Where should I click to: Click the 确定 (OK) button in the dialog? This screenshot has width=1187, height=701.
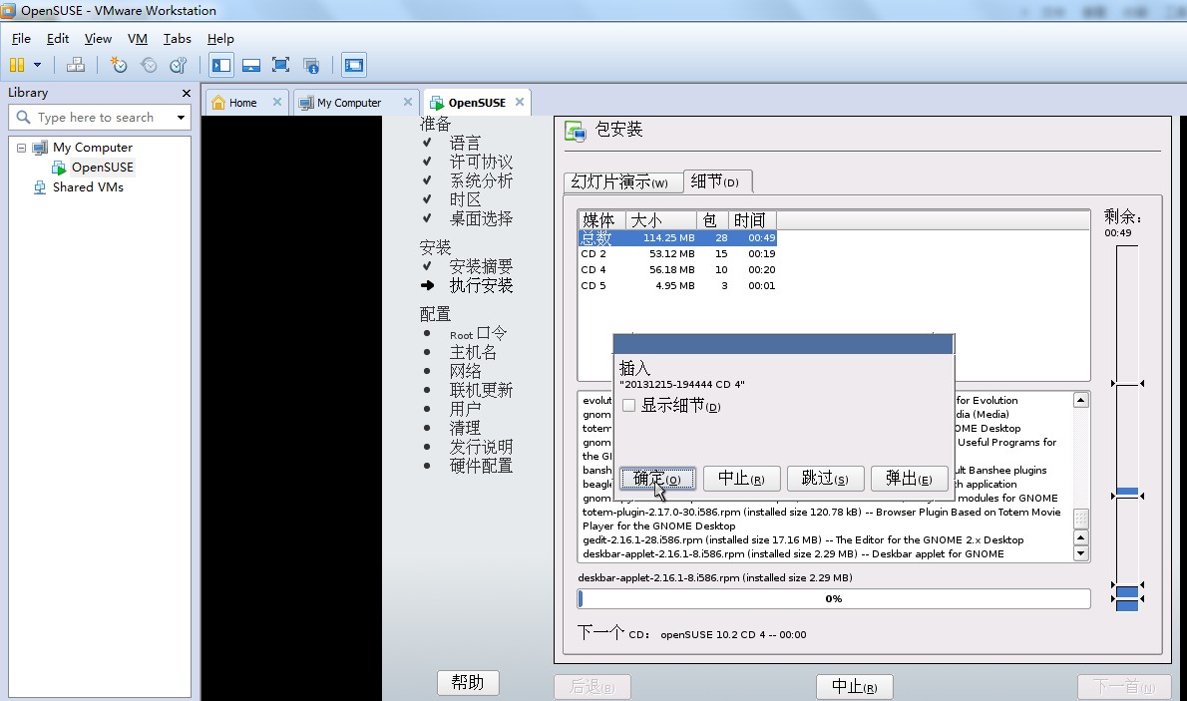657,479
